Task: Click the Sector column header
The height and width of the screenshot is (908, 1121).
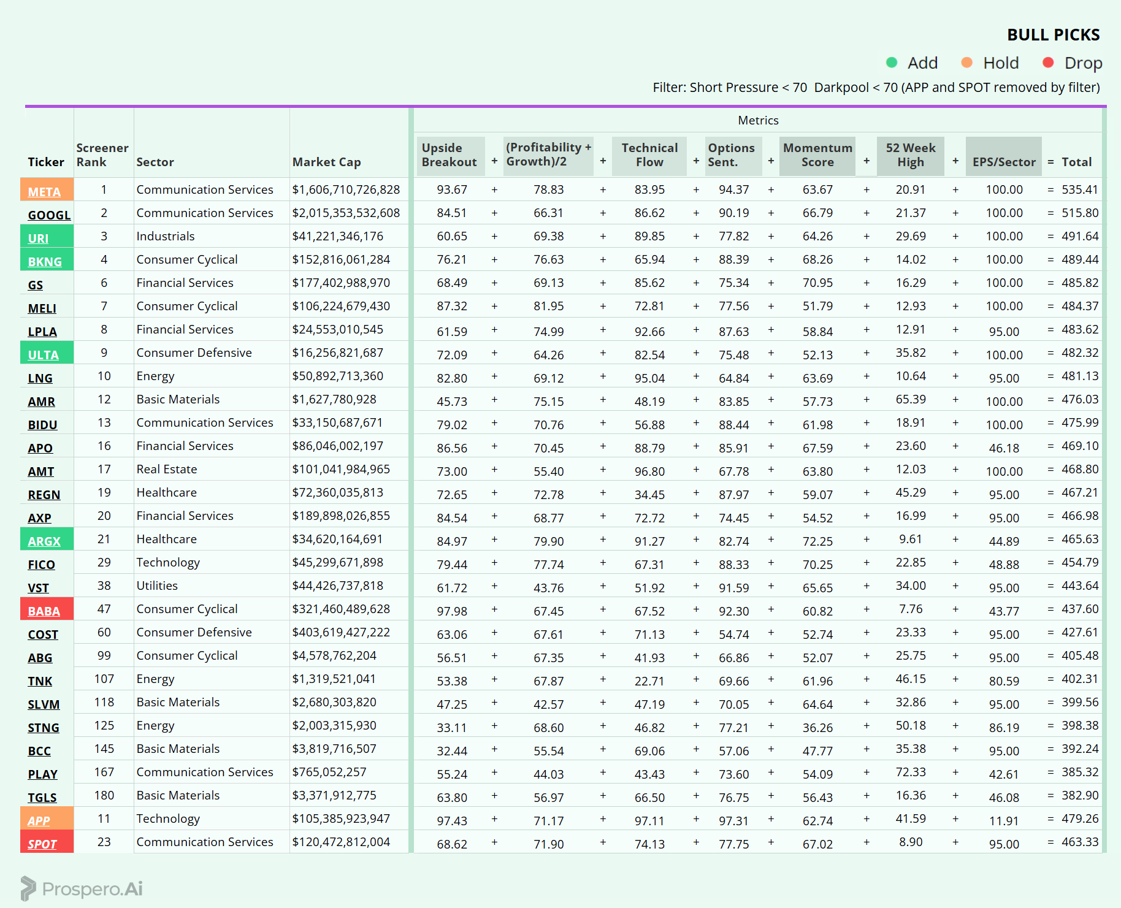Action: (155, 162)
